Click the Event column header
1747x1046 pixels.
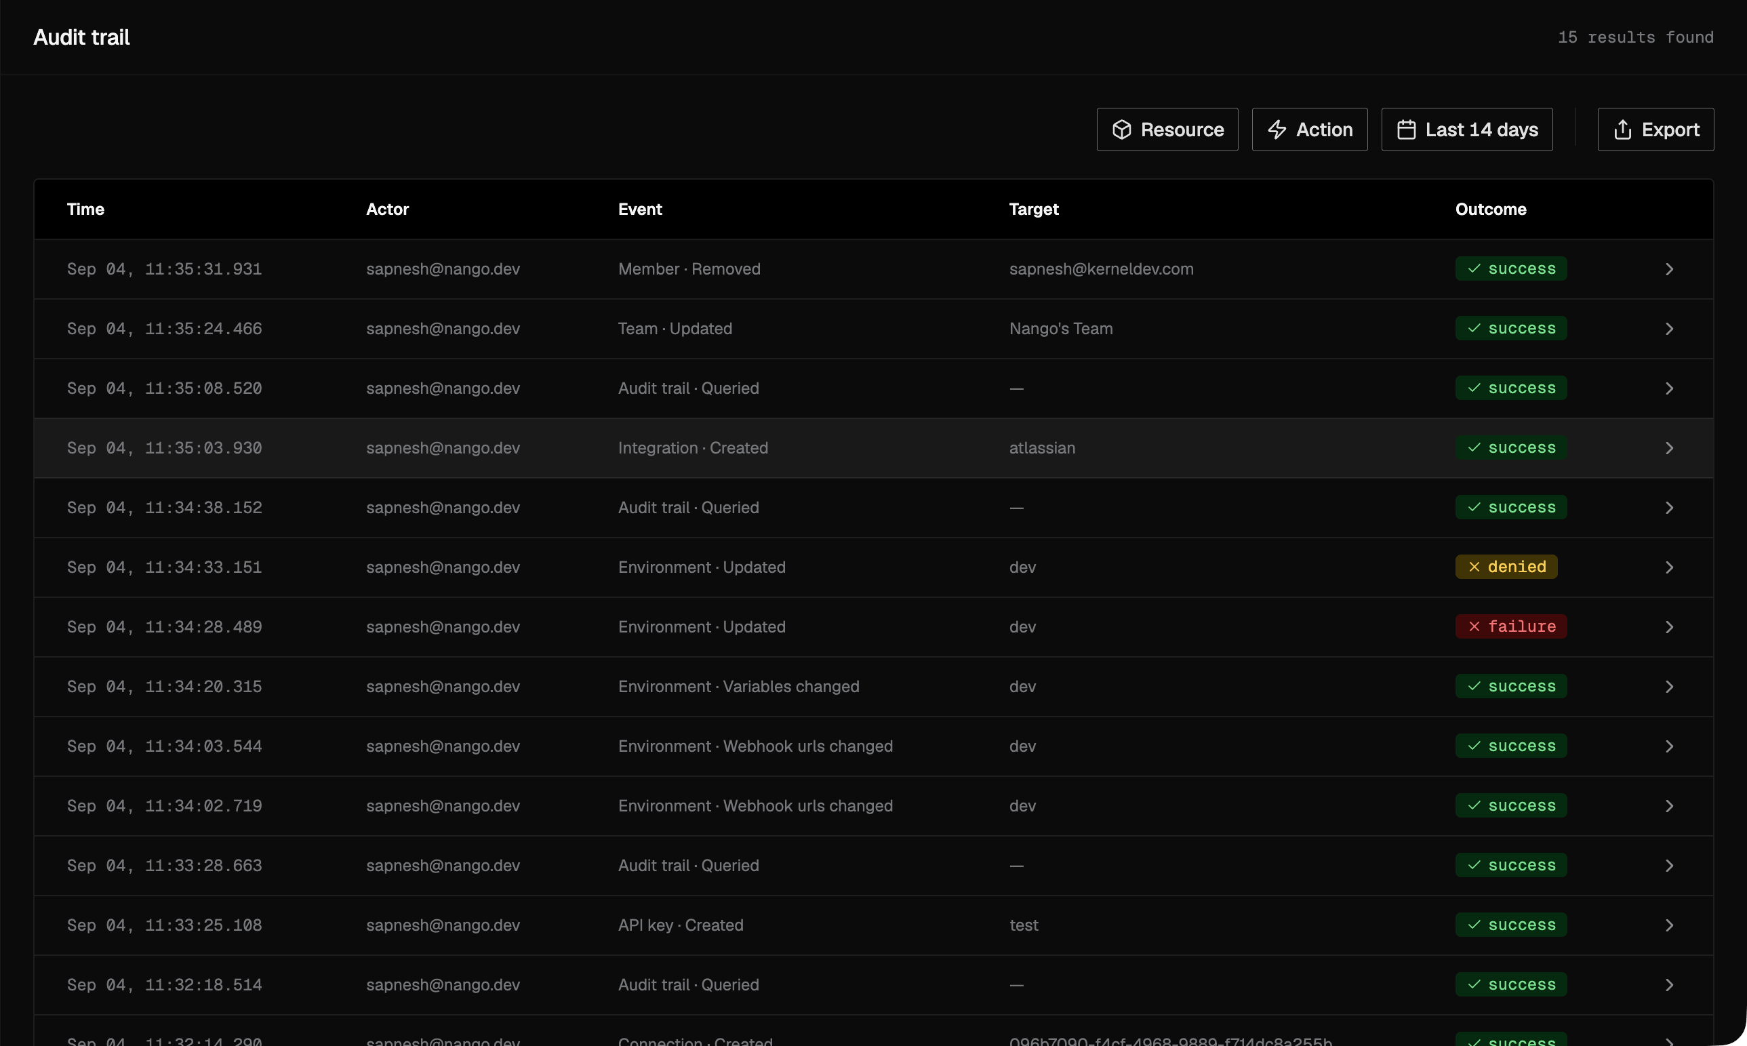click(x=639, y=209)
